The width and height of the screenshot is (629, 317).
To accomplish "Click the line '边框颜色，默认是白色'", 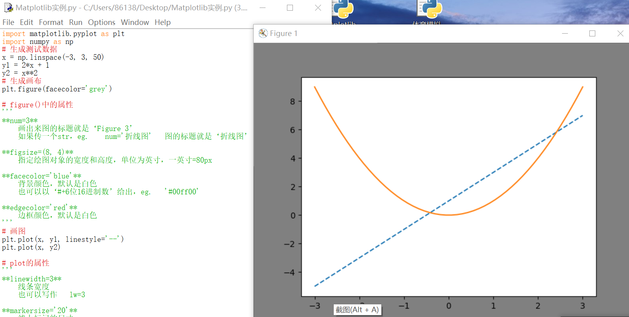I will point(57,216).
